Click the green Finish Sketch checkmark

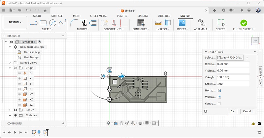click(244, 23)
